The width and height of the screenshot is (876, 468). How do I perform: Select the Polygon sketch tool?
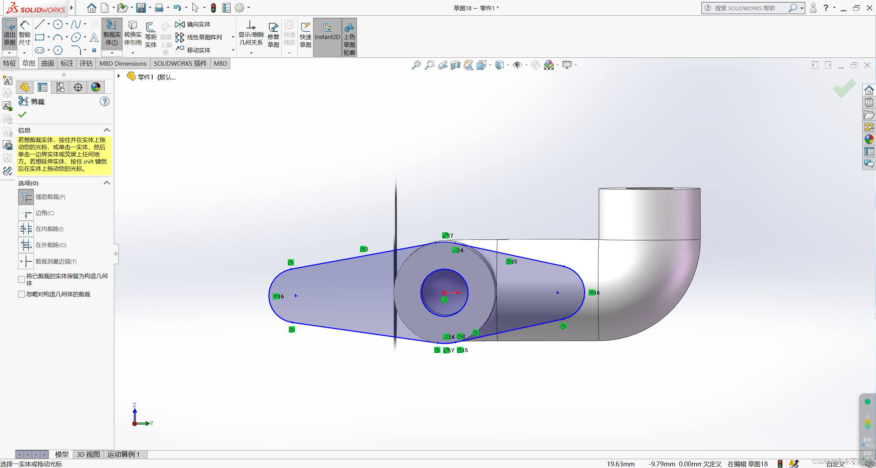pyautogui.click(x=58, y=50)
